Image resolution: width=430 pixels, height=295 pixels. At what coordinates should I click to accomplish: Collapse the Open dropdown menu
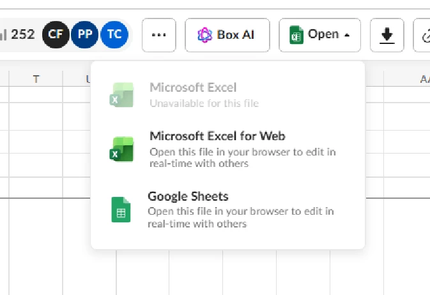coord(319,35)
